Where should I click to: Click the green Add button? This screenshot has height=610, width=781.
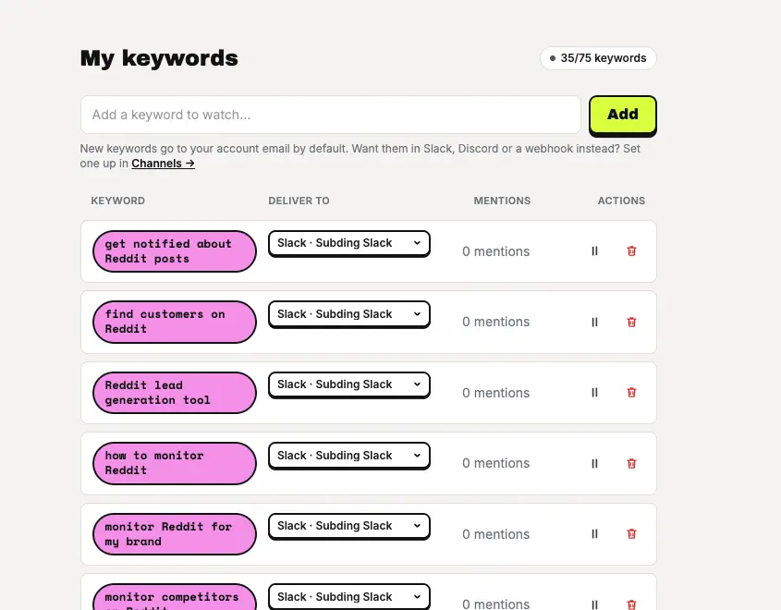point(623,116)
